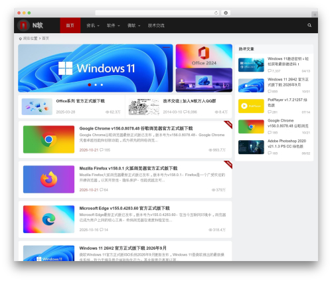Click the Chrome post date 2026-10-21
Viewport: 332px width, 281px height.
click(89, 150)
